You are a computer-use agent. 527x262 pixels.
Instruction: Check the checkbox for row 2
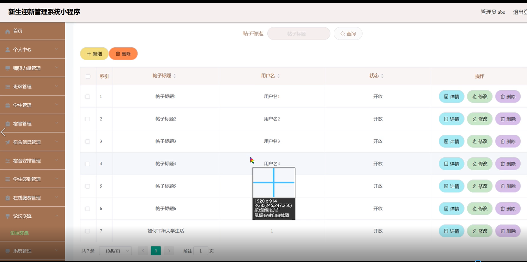pyautogui.click(x=87, y=119)
